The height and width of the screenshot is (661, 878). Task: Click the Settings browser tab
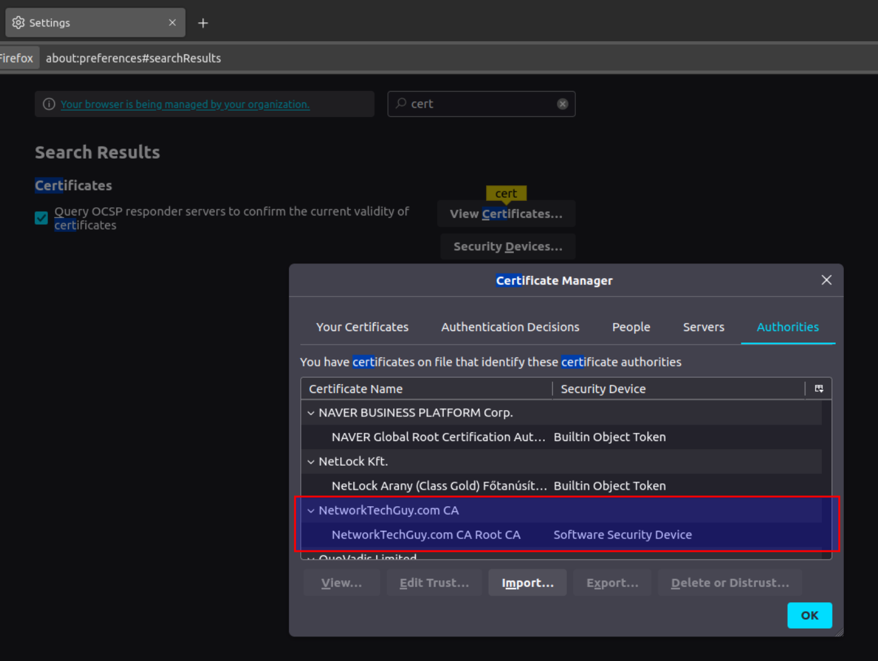pos(95,23)
